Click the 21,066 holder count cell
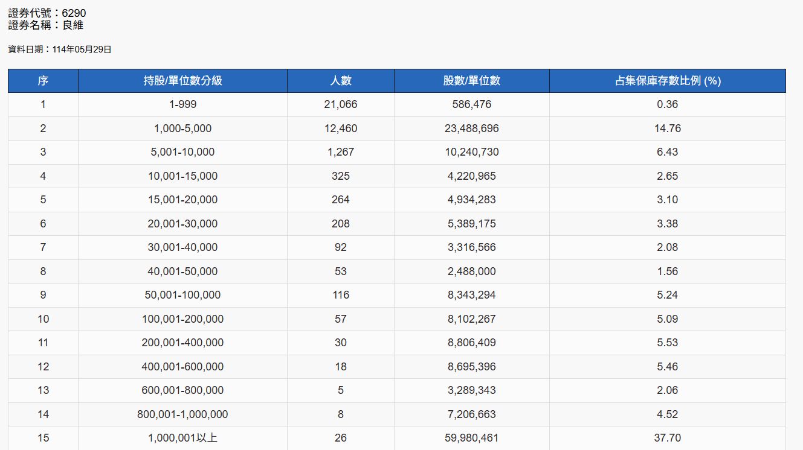The height and width of the screenshot is (450, 803). [x=341, y=104]
